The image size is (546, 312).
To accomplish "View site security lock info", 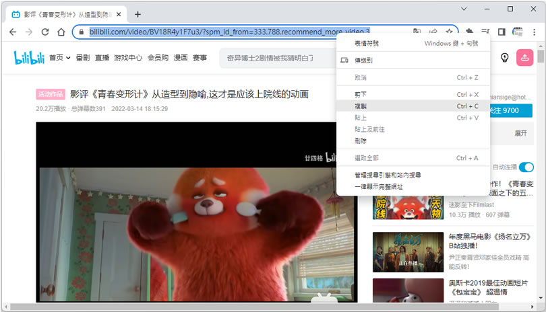I will (x=81, y=32).
